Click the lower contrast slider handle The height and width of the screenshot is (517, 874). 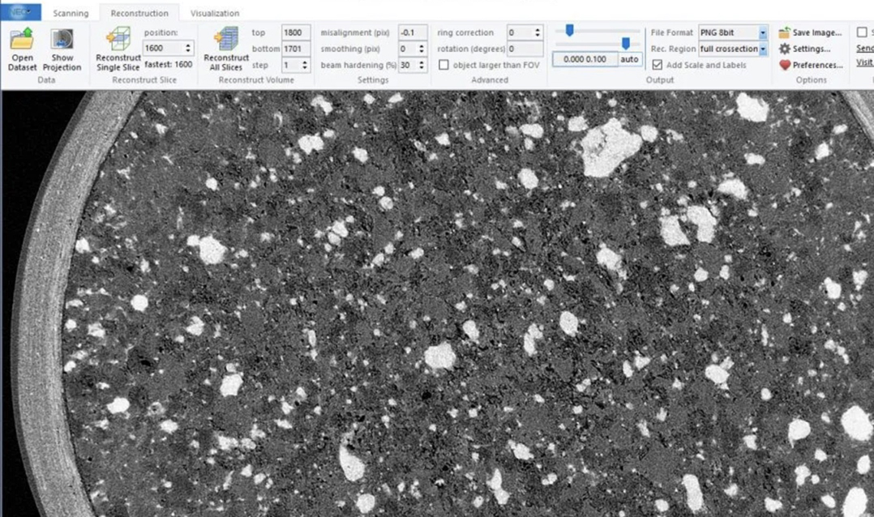coord(626,43)
